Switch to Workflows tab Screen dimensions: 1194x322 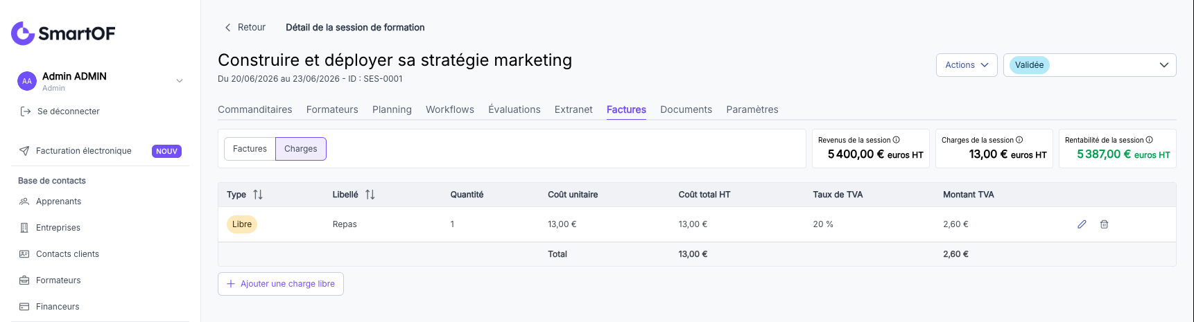tap(450, 109)
